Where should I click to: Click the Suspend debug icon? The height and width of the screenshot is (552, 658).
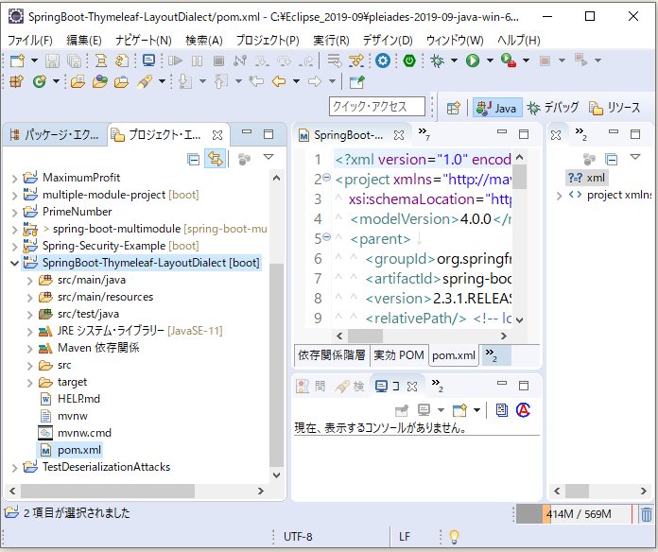(x=197, y=60)
